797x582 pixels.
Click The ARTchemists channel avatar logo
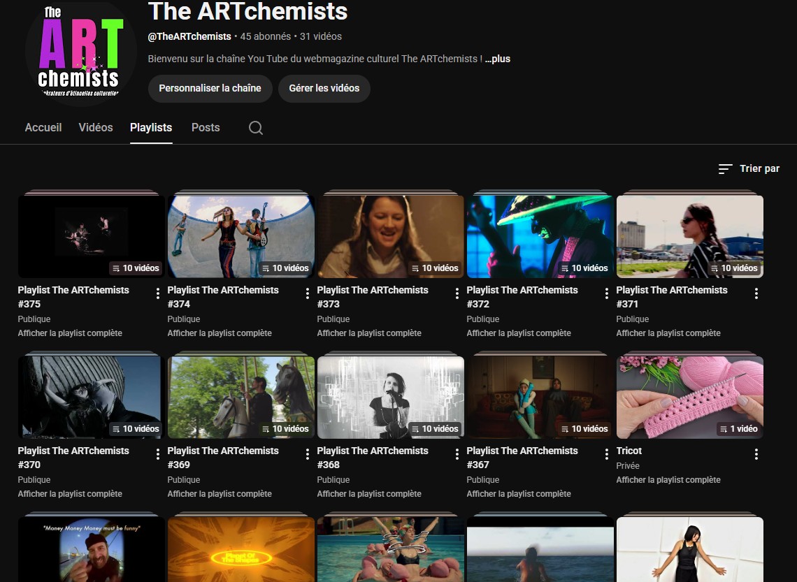pos(80,52)
